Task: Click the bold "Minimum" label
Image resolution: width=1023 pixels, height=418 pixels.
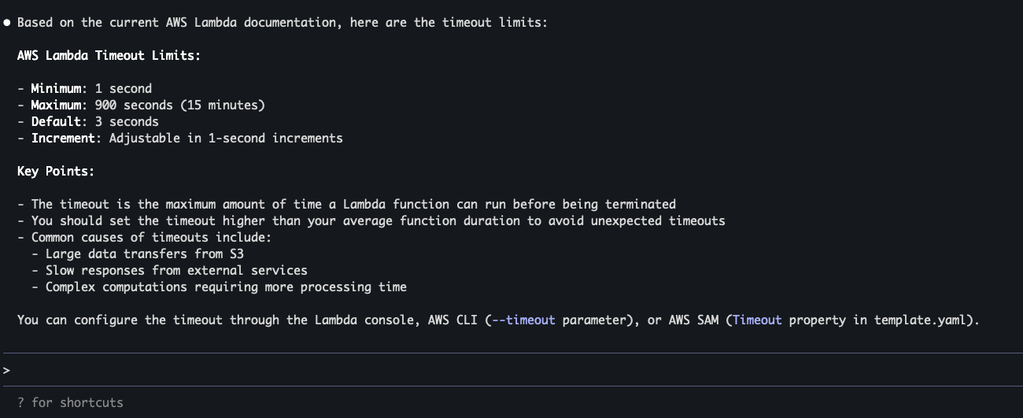Action: (x=56, y=89)
